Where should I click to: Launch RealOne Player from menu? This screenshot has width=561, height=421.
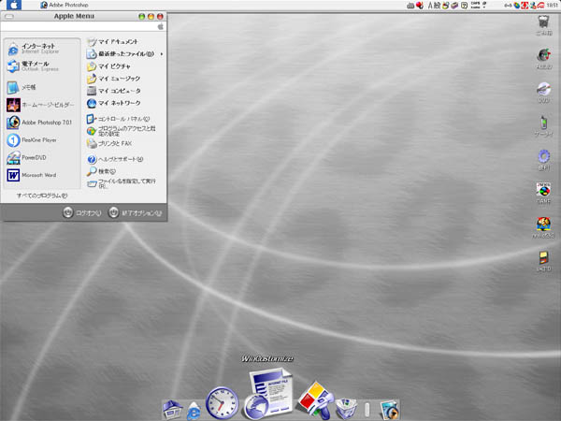click(x=32, y=140)
